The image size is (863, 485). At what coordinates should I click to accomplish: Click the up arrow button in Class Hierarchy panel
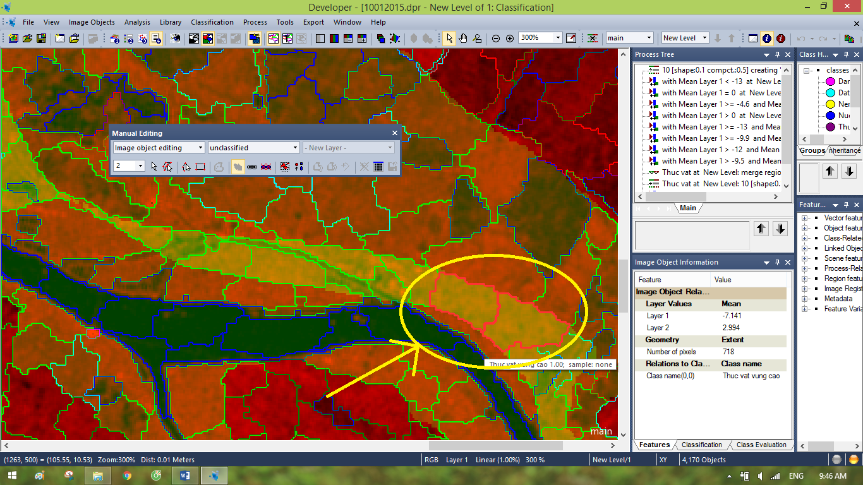(x=830, y=171)
